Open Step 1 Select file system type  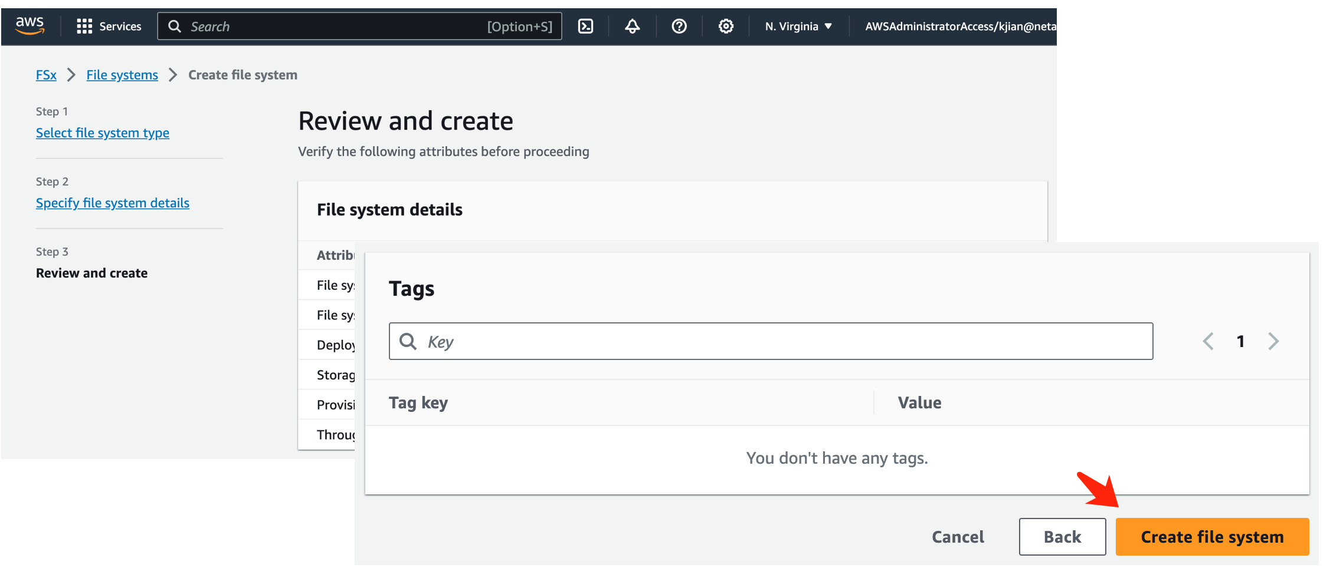tap(103, 133)
